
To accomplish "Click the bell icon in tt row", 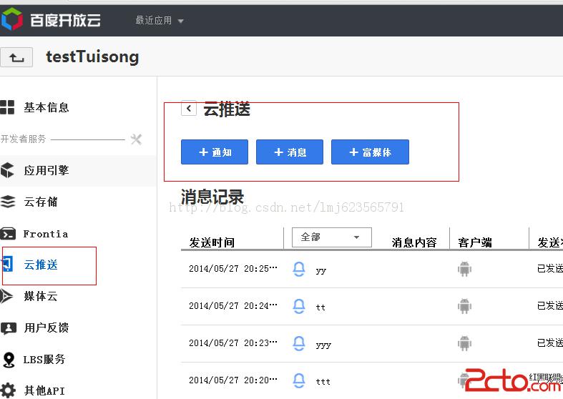I will pyautogui.click(x=299, y=306).
